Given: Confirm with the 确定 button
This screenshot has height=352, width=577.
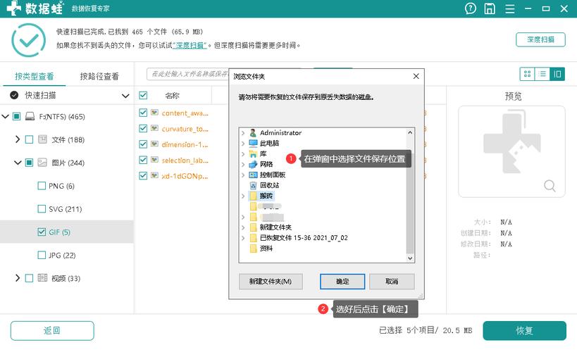Looking at the screenshot, I should point(342,282).
